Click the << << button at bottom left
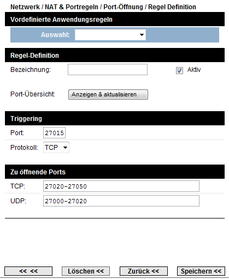 coord(28,271)
